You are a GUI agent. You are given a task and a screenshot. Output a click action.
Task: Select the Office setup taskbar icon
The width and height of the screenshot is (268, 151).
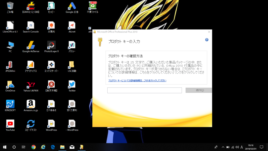click(x=82, y=147)
